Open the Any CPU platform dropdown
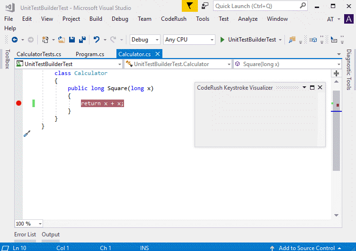The image size is (356, 251). tap(189, 40)
